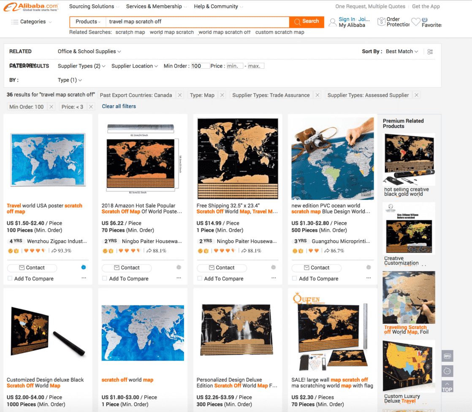Screen dimensions: 472x412
Task: Contact Guangzhou Microprinting supplier
Action: 317,267
